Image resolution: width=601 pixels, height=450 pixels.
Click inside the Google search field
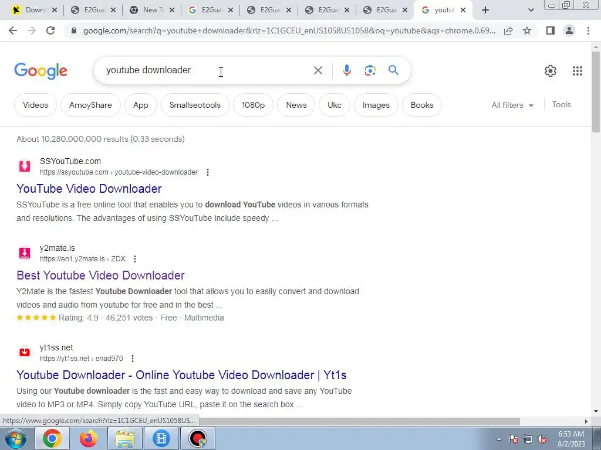[207, 70]
